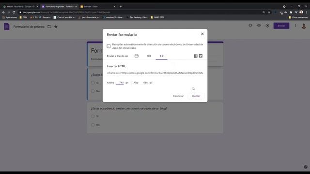Open the help question mark icon

pos(306,167)
